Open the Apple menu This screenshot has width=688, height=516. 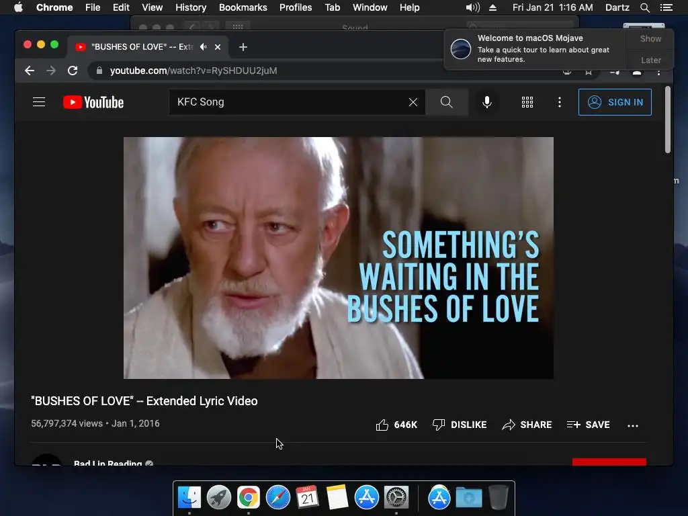[18, 7]
